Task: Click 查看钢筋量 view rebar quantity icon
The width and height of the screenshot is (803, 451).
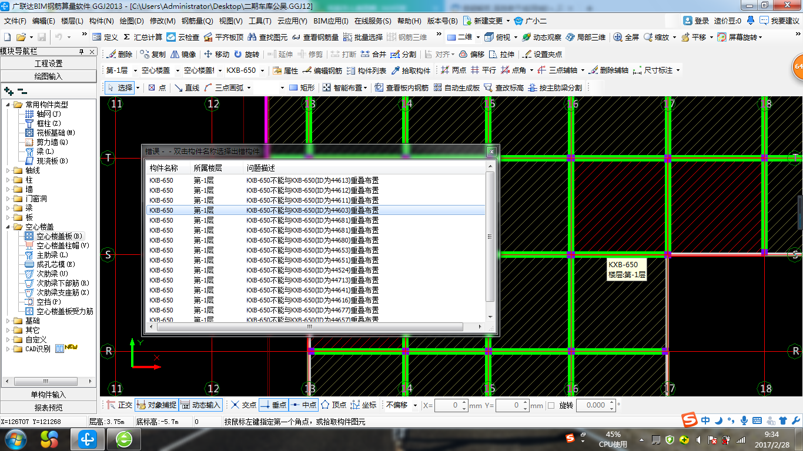Action: coord(316,37)
